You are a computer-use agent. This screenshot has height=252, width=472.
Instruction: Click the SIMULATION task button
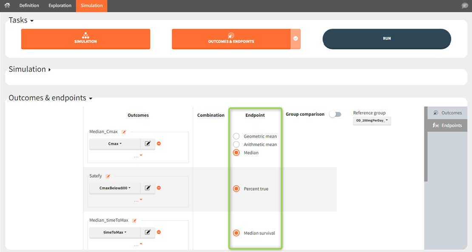pyautogui.click(x=85, y=39)
